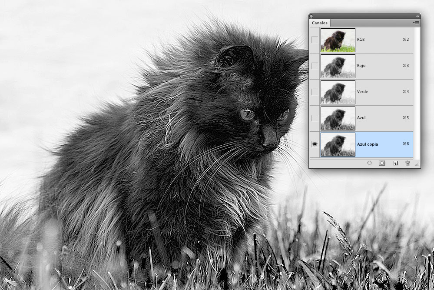The height and width of the screenshot is (290, 434).
Task: Create new channel icon
Action: [395, 163]
